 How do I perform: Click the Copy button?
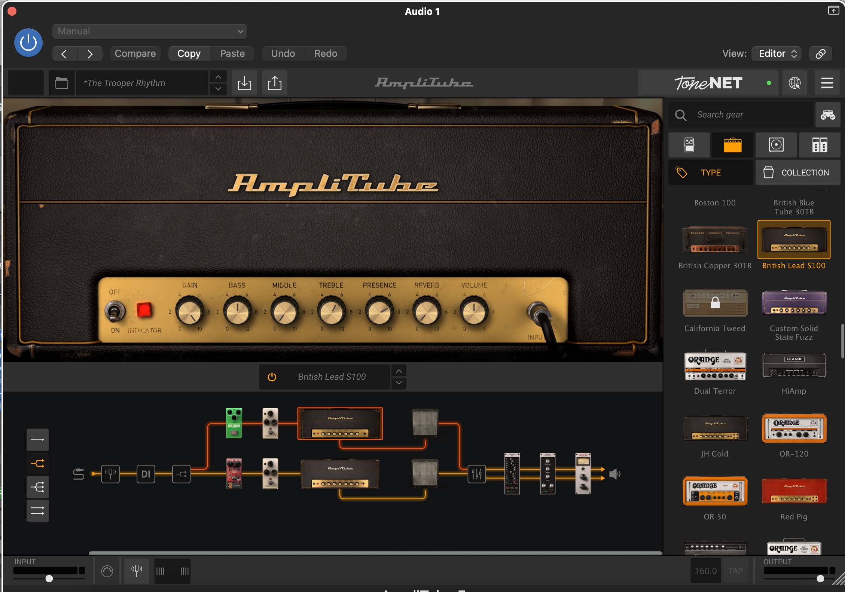pyautogui.click(x=189, y=54)
